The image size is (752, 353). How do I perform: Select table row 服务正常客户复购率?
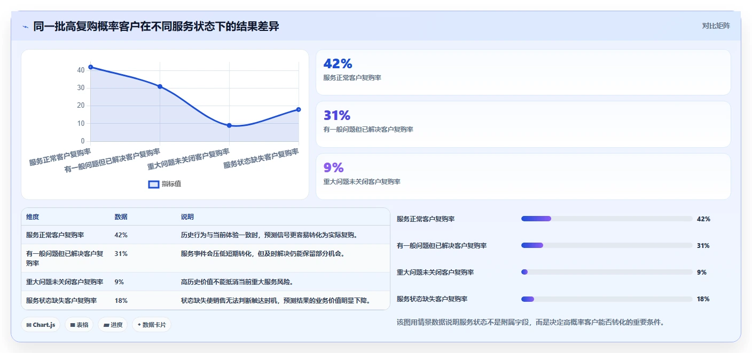pyautogui.click(x=206, y=235)
